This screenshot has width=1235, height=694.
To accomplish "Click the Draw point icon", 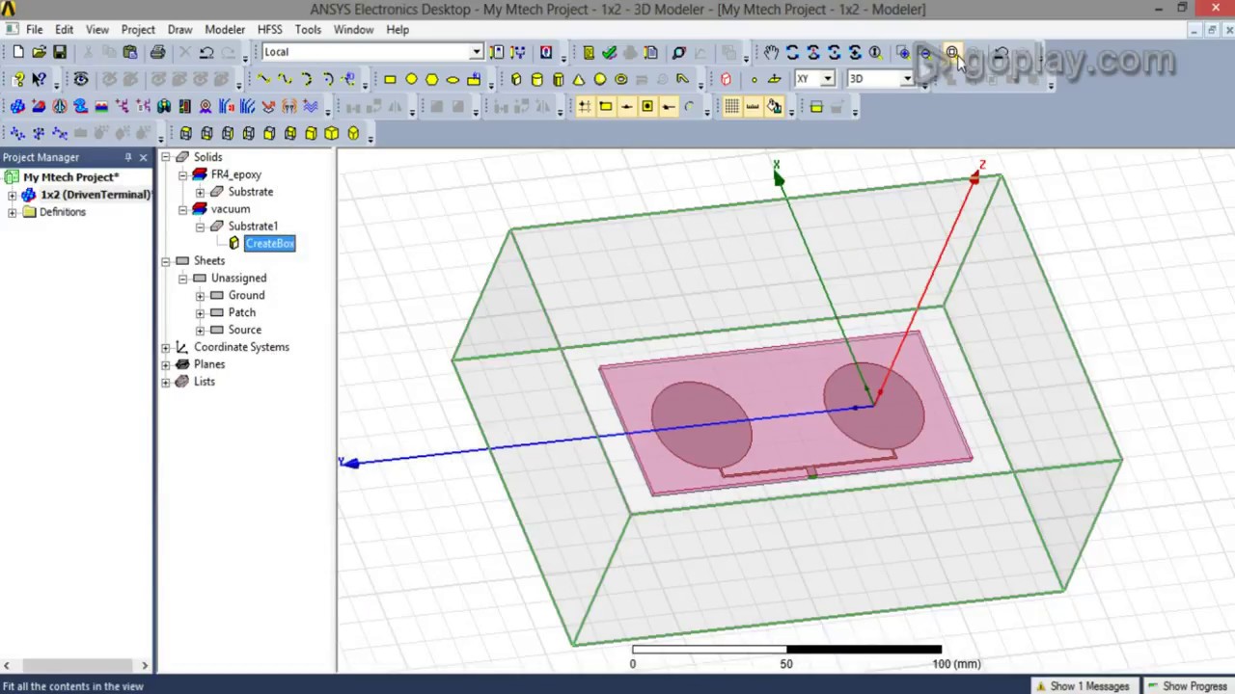I will (754, 79).
